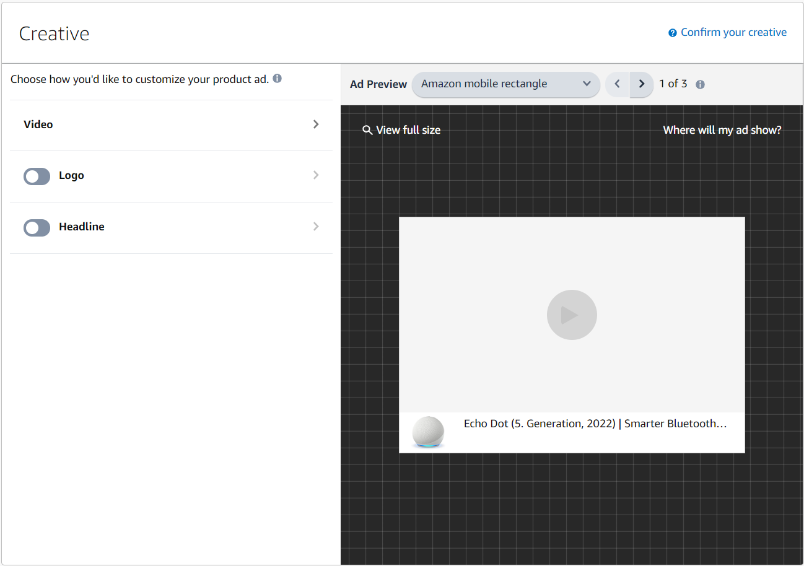Click the Ad Preview label
The height and width of the screenshot is (566, 804).
(378, 84)
